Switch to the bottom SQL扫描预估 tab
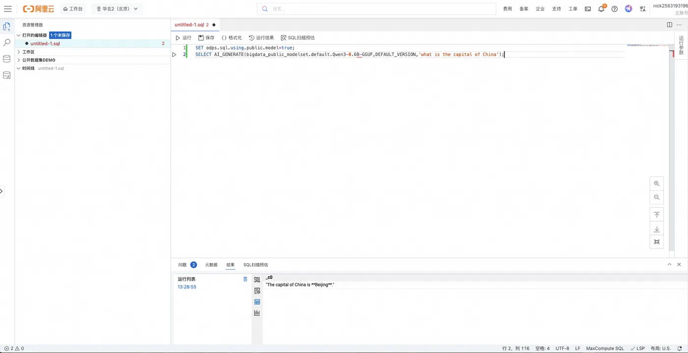688x353 pixels. click(x=256, y=265)
